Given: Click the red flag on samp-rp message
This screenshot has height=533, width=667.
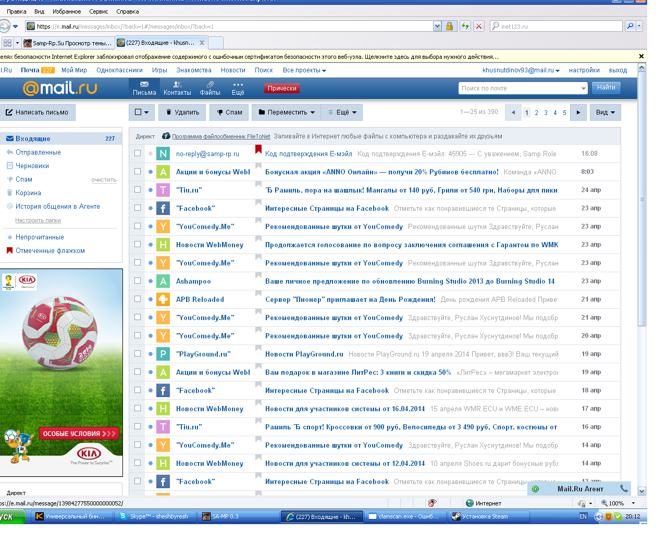Looking at the screenshot, I should click(x=258, y=149).
